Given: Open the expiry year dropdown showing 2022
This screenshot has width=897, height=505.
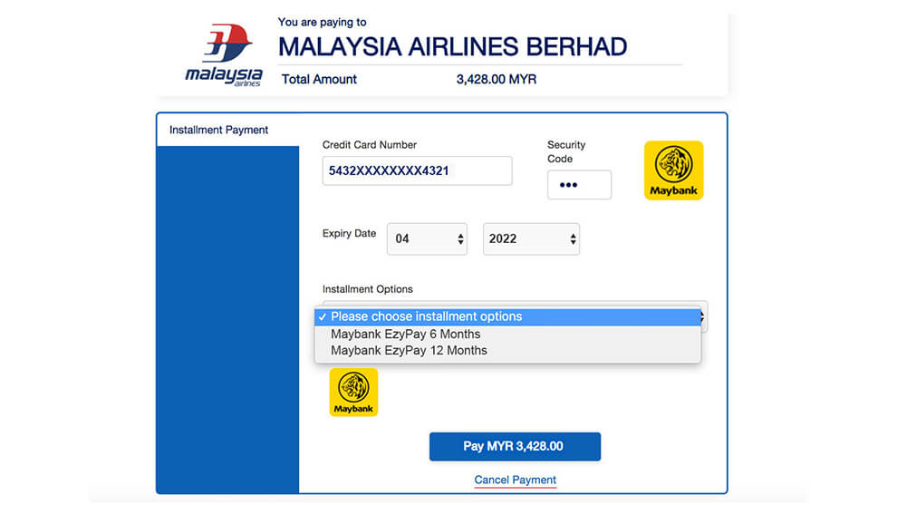Looking at the screenshot, I should tap(531, 239).
